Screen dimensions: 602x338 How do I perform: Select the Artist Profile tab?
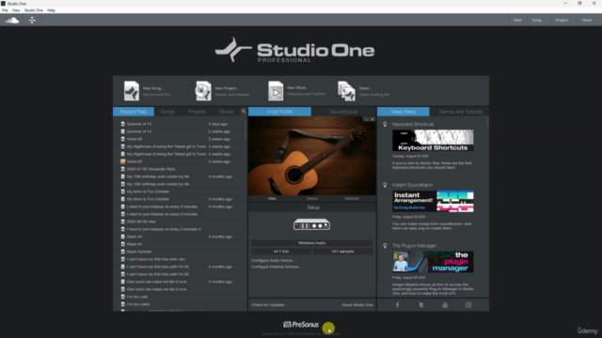tap(279, 112)
